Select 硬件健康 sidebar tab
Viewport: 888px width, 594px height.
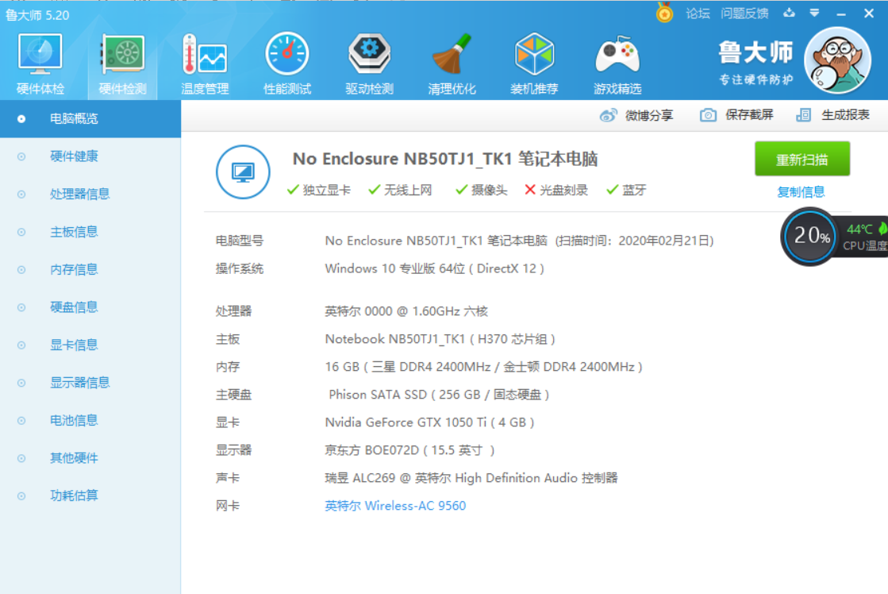click(90, 156)
